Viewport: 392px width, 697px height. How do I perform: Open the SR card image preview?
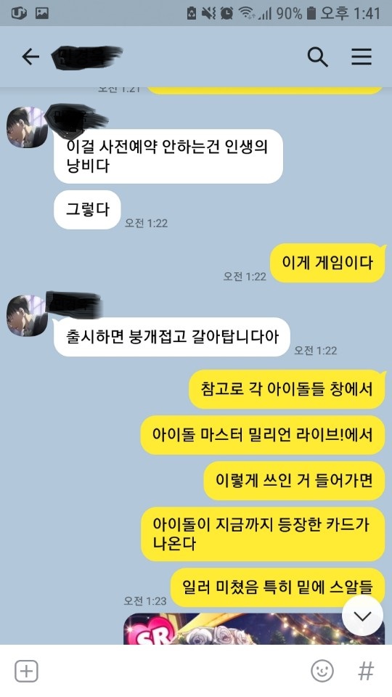[x=254, y=629]
